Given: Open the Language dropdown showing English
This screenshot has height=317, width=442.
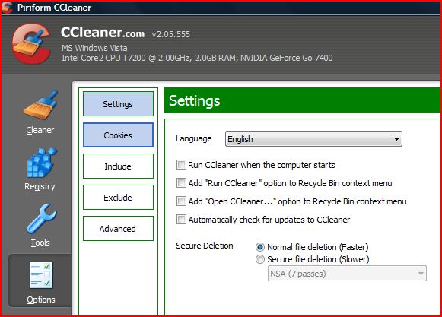Looking at the screenshot, I should click(313, 139).
